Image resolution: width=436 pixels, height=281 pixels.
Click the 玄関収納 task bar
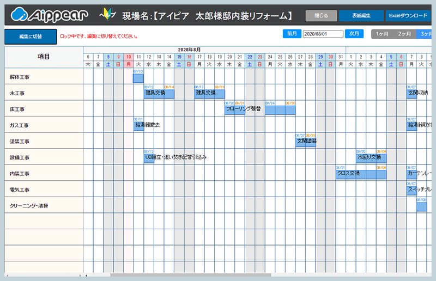pos(411,94)
